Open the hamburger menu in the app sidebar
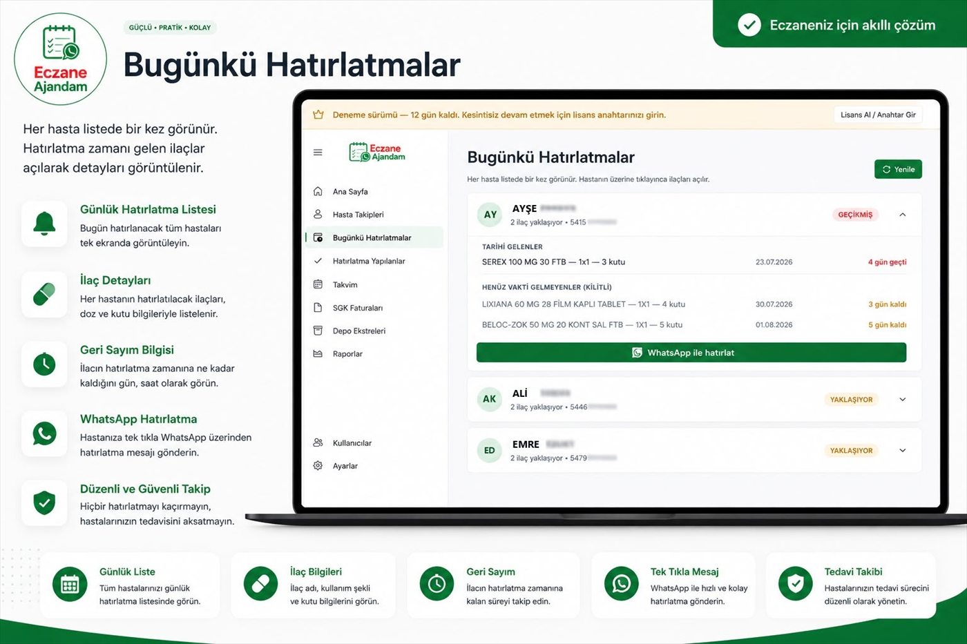The image size is (967, 644). pyautogui.click(x=318, y=153)
